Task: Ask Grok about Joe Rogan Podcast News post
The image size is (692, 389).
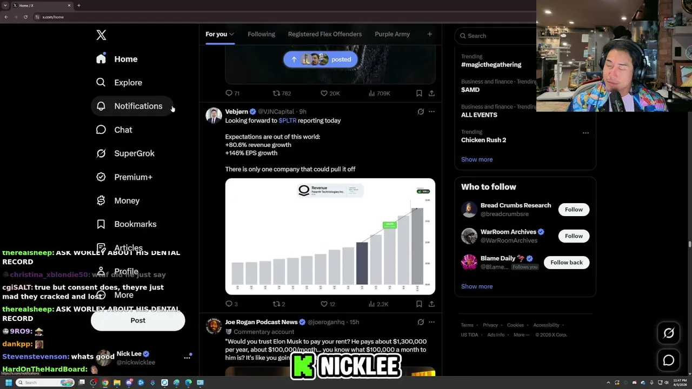Action: tap(421, 322)
